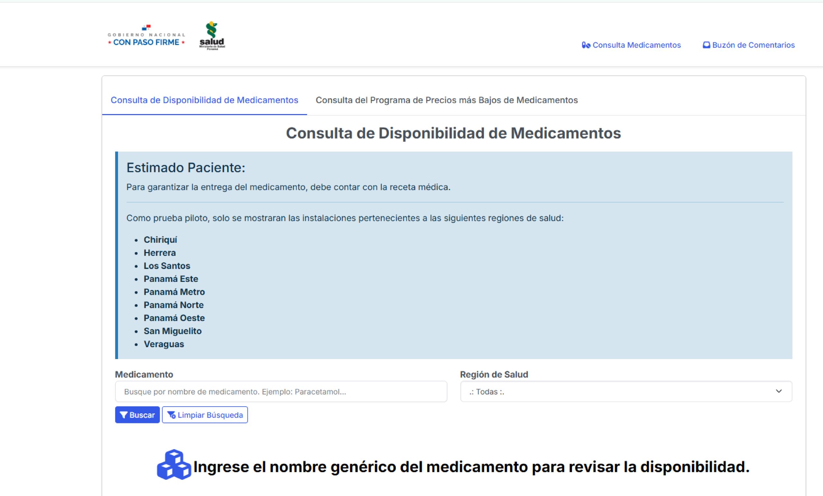
Task: Click the blue stacked cubes icon
Action: 174,464
